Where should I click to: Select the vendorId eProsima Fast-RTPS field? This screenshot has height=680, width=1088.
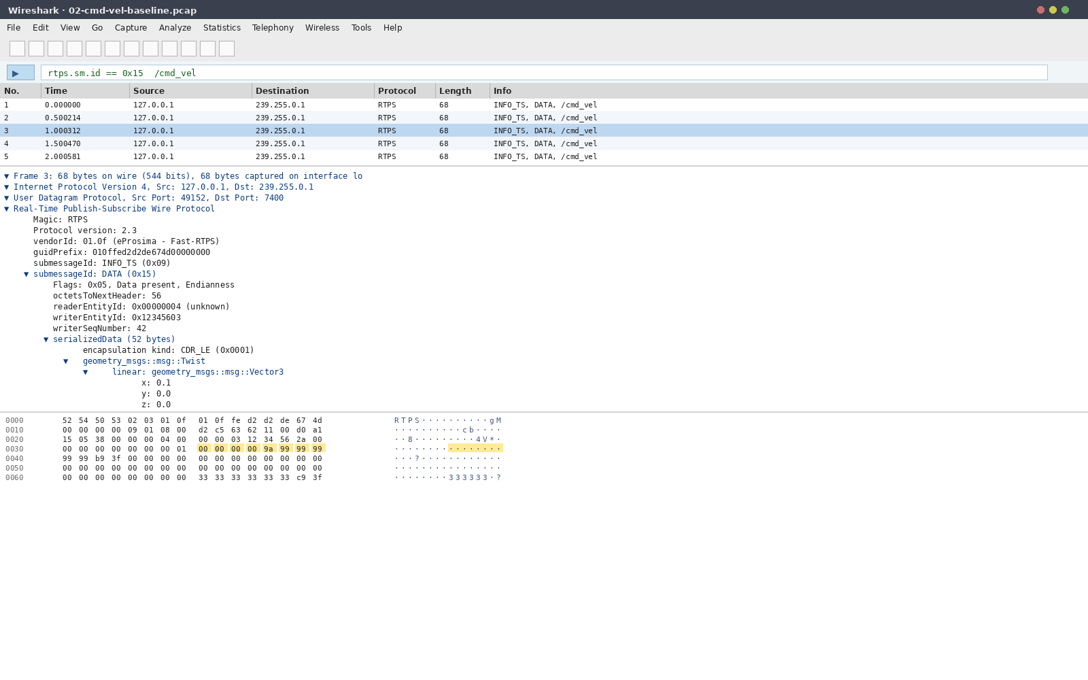[x=126, y=241]
